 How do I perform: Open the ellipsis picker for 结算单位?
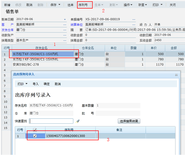134,25
